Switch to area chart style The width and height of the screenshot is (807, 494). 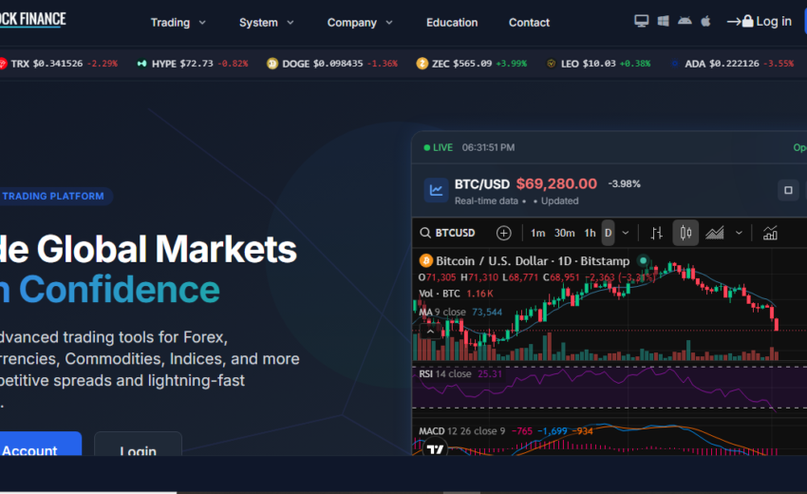[714, 234]
